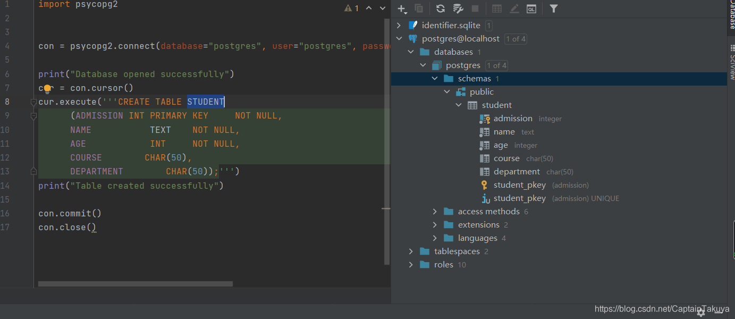
Task: Click the Duplicate data source icon
Action: [x=419, y=9]
